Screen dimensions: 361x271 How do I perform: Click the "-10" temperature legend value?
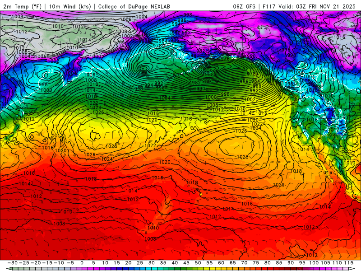(59, 263)
